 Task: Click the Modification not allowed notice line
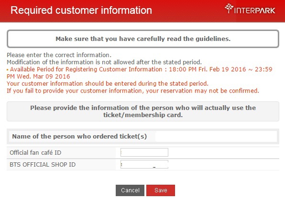[104, 62]
